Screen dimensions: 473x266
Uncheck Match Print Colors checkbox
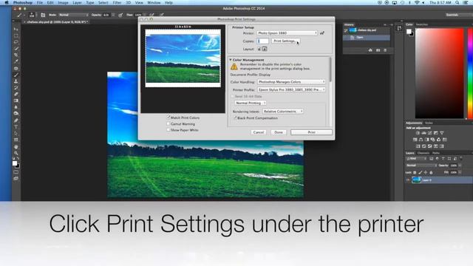(x=169, y=117)
